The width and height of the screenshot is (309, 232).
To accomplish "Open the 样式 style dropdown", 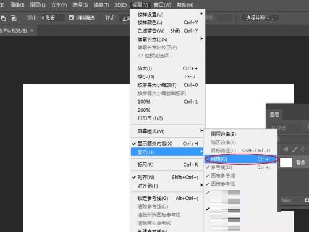I will [x=125, y=19].
